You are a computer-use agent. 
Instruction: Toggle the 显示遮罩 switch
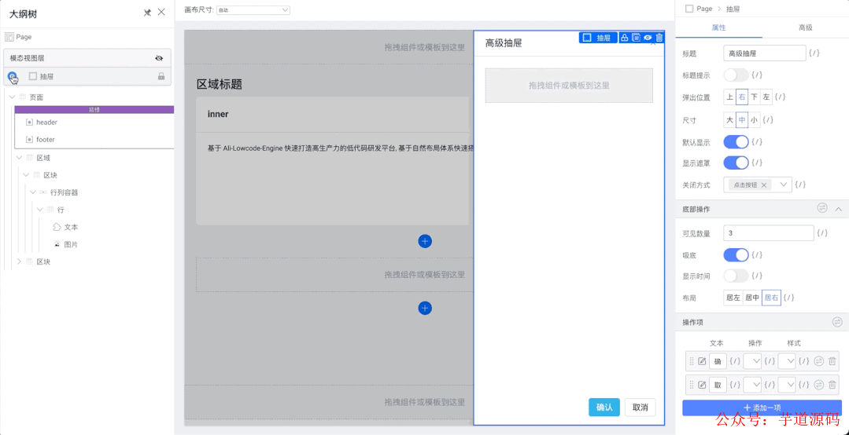pos(736,162)
